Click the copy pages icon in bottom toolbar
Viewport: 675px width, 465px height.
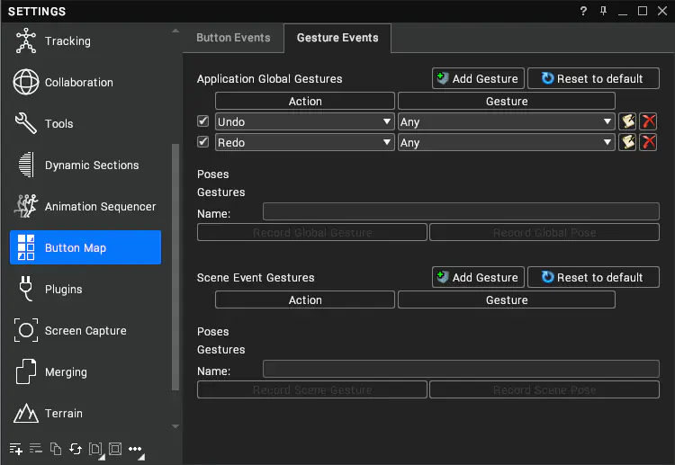56,449
